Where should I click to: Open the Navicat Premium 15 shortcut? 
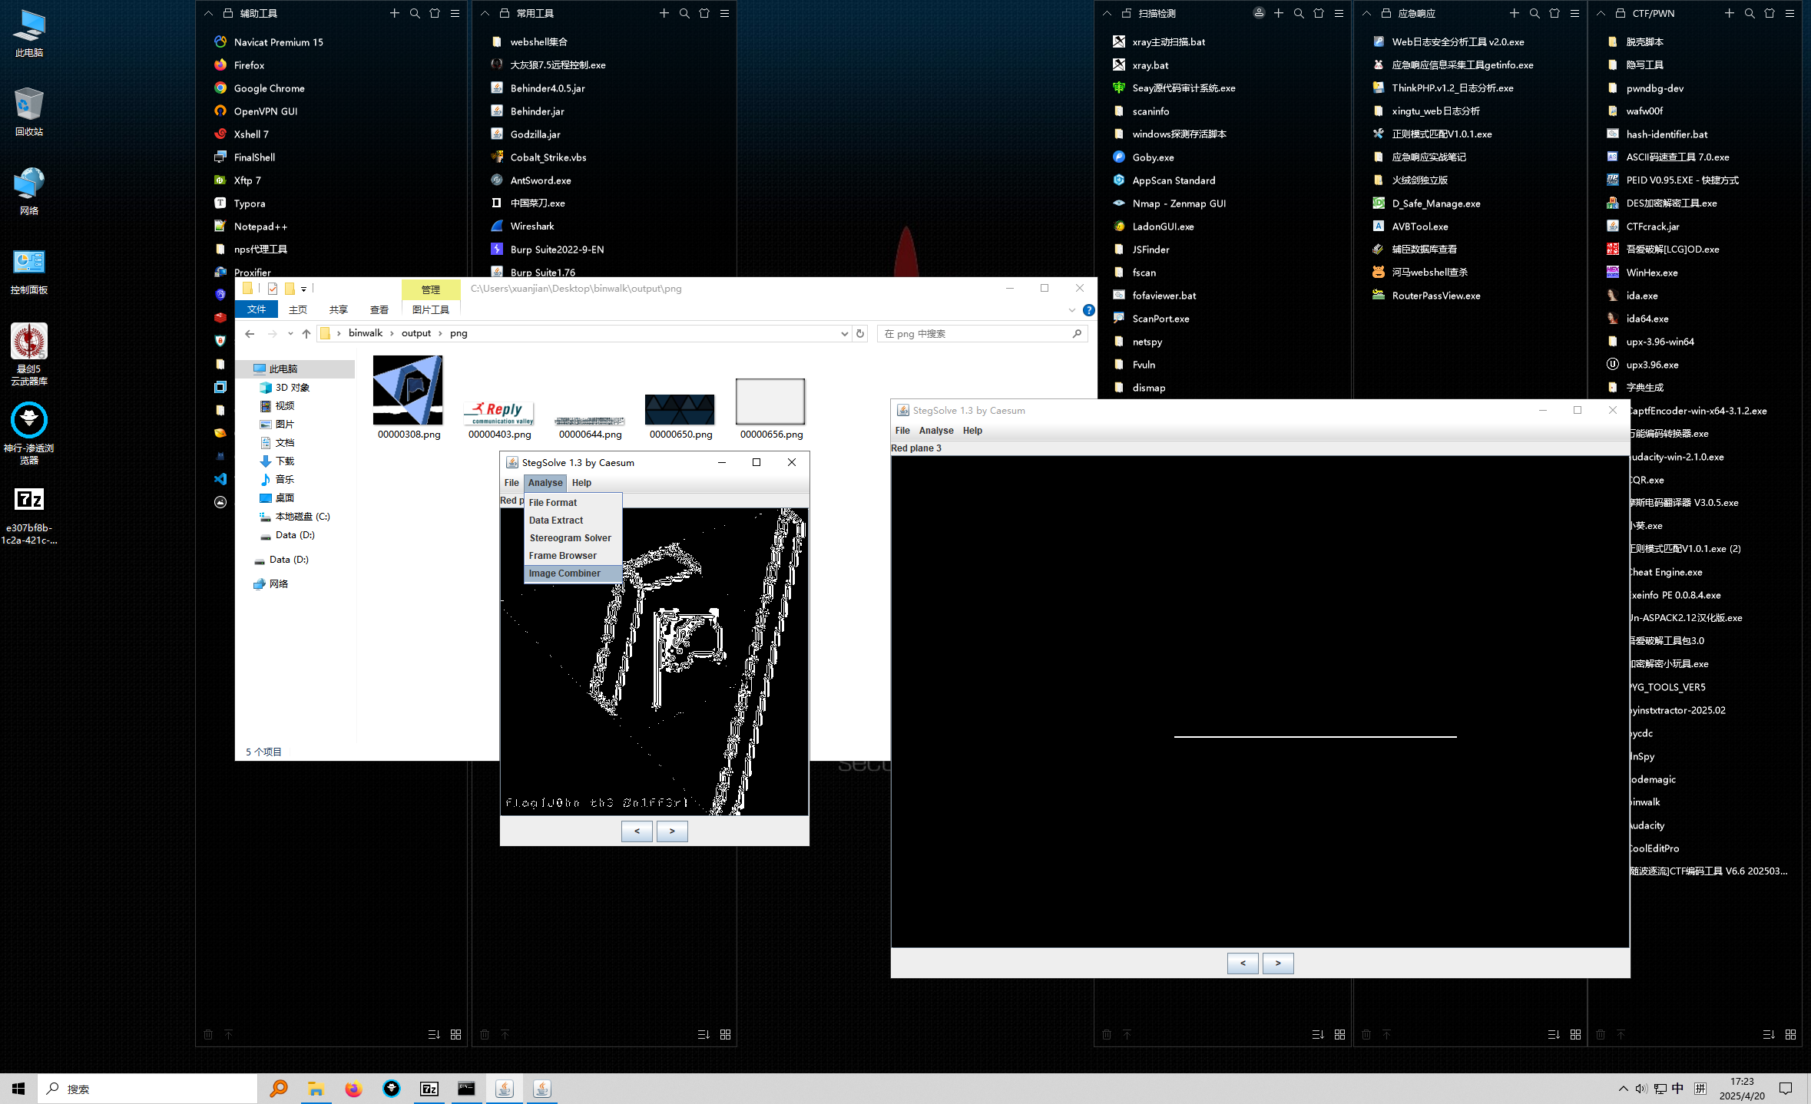click(278, 42)
